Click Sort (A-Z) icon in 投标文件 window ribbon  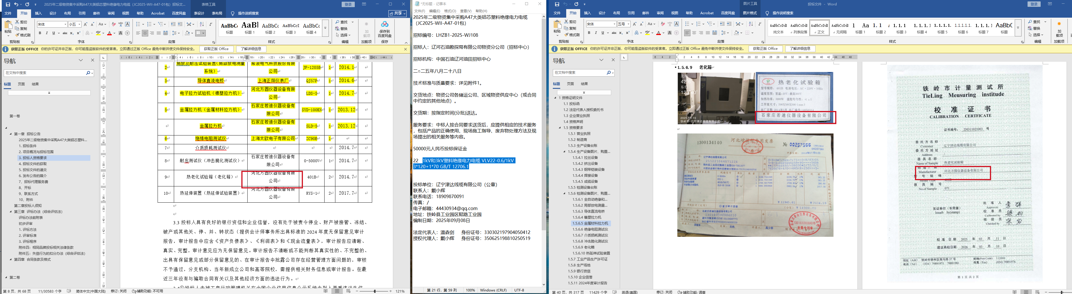[x=750, y=24]
